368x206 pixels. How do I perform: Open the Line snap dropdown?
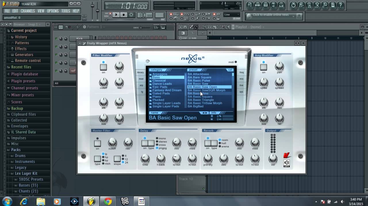[232, 15]
